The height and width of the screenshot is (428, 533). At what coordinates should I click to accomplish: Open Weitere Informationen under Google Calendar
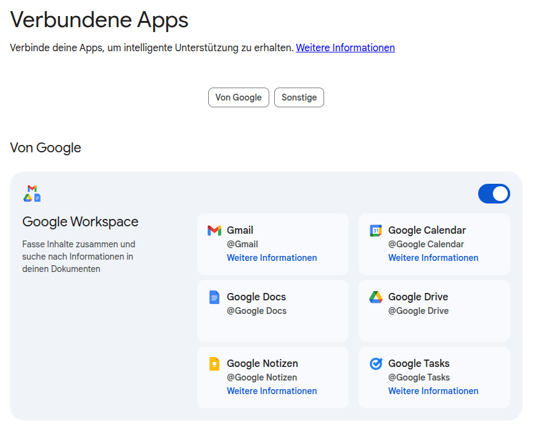click(433, 257)
